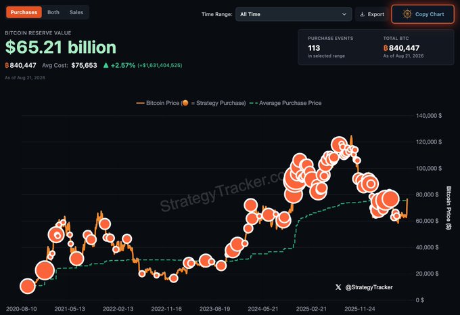Click the first purchase bubble at 2020-08-10

click(28, 286)
